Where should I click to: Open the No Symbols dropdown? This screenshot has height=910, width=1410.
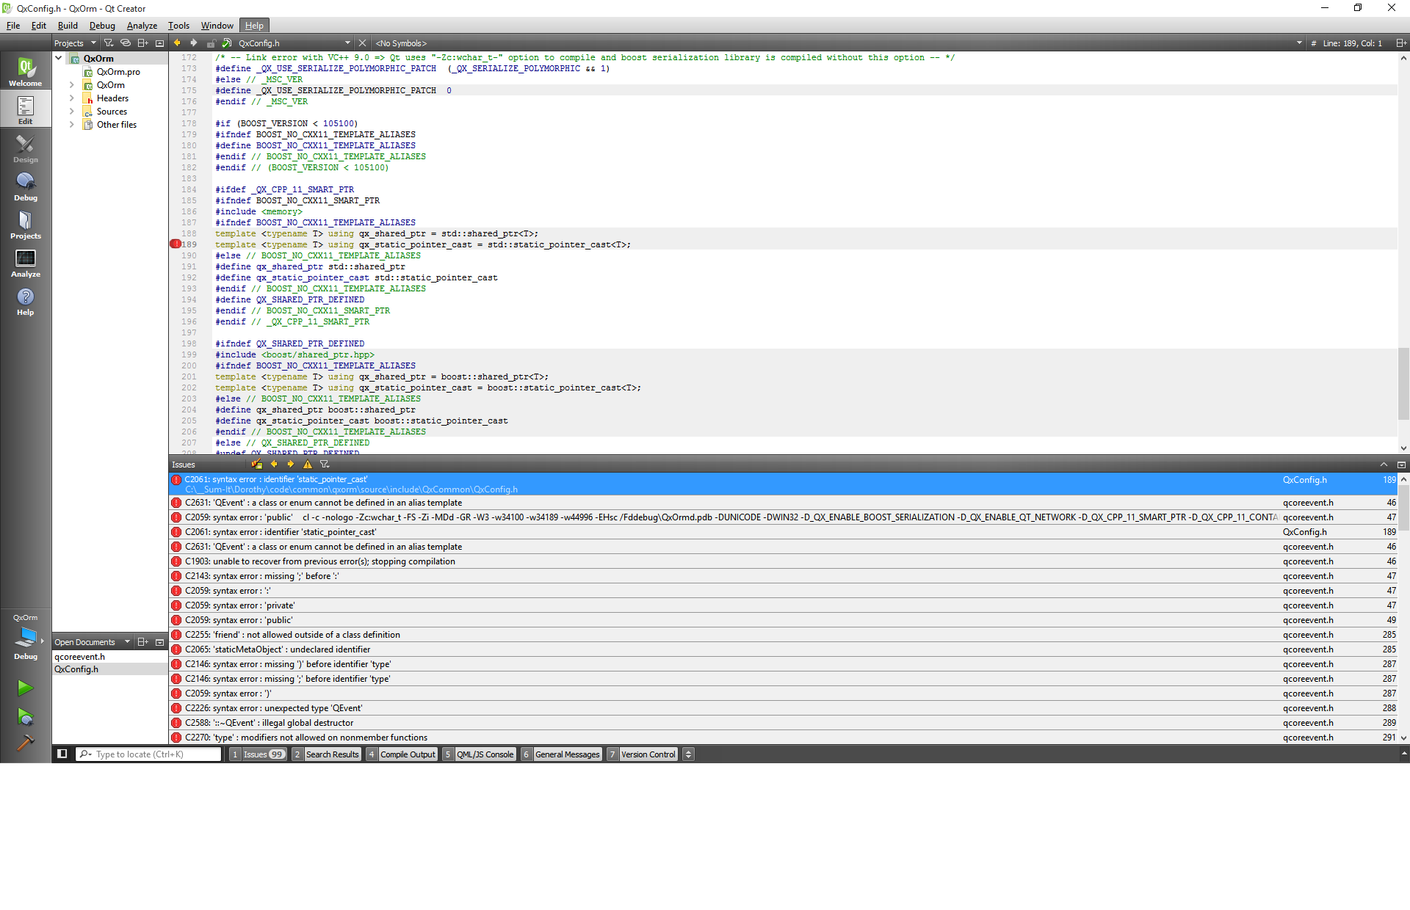[x=838, y=43]
